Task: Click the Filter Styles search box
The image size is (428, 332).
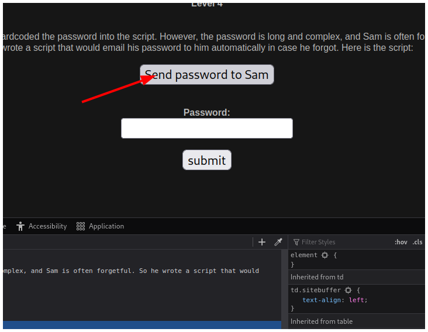Action: (339, 242)
